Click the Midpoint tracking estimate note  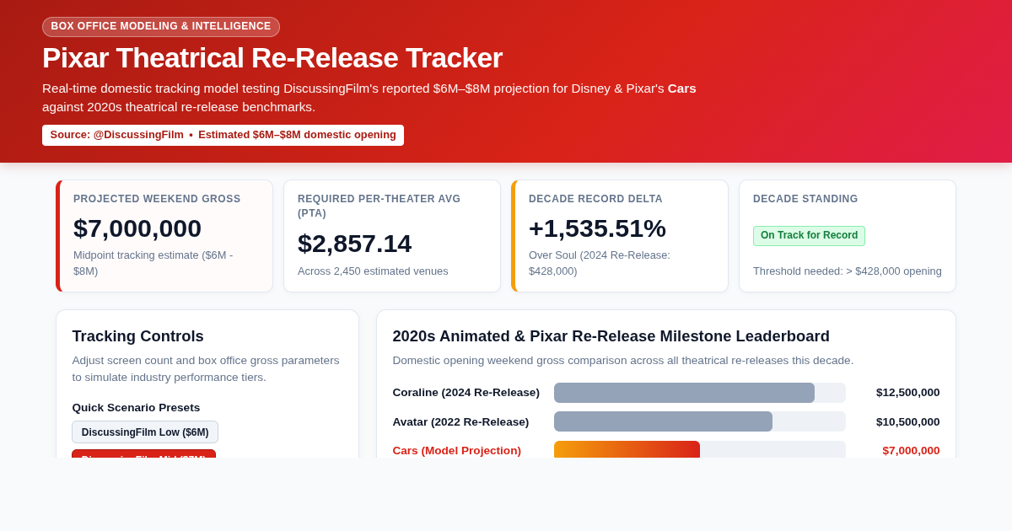coord(153,263)
